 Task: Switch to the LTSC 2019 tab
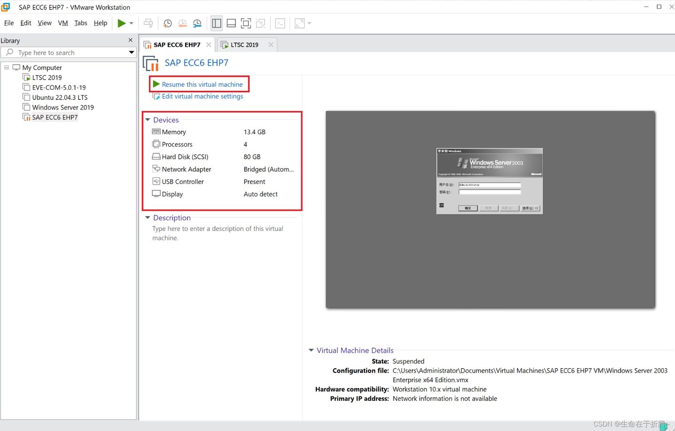pyautogui.click(x=244, y=45)
